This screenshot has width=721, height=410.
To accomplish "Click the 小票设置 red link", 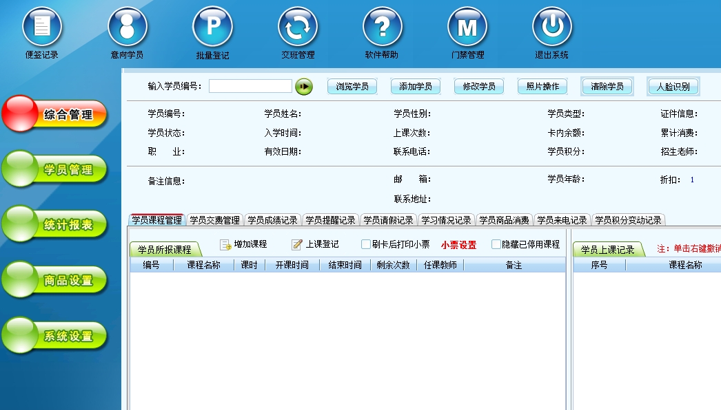I will coord(458,245).
